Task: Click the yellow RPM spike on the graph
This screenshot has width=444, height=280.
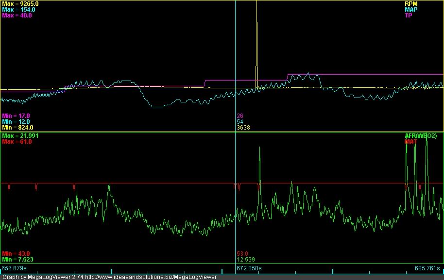Action: tap(257, 29)
